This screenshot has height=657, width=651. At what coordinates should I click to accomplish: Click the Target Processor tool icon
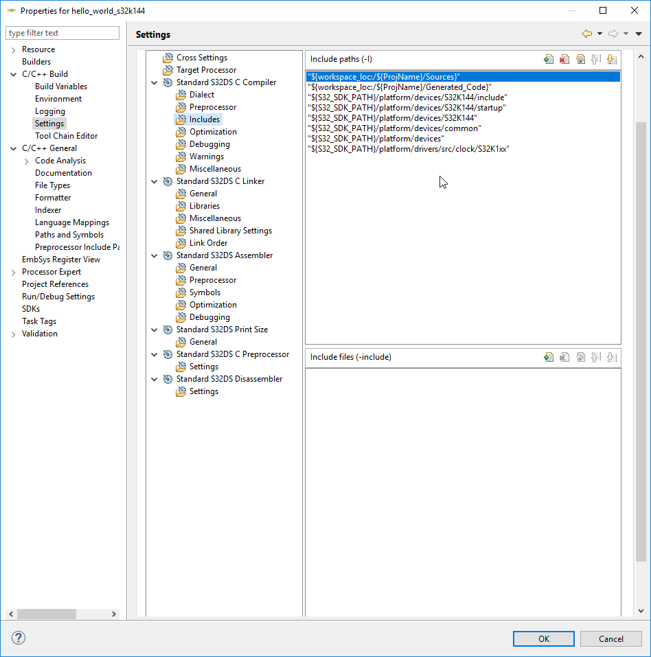tap(168, 70)
